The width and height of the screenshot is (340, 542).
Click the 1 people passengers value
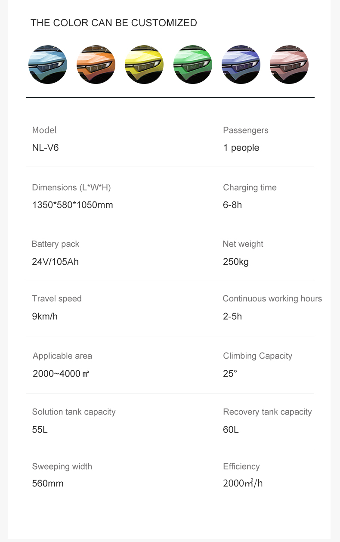point(241,148)
